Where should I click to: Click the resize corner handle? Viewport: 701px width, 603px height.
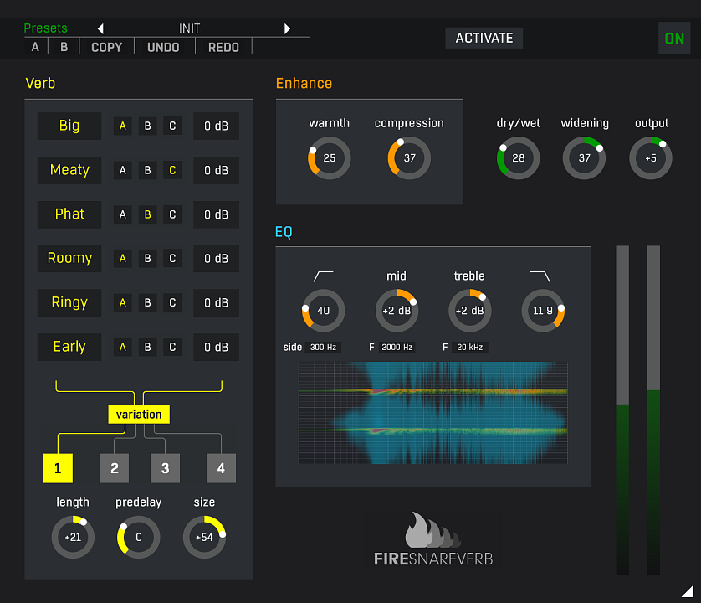[x=688, y=591]
